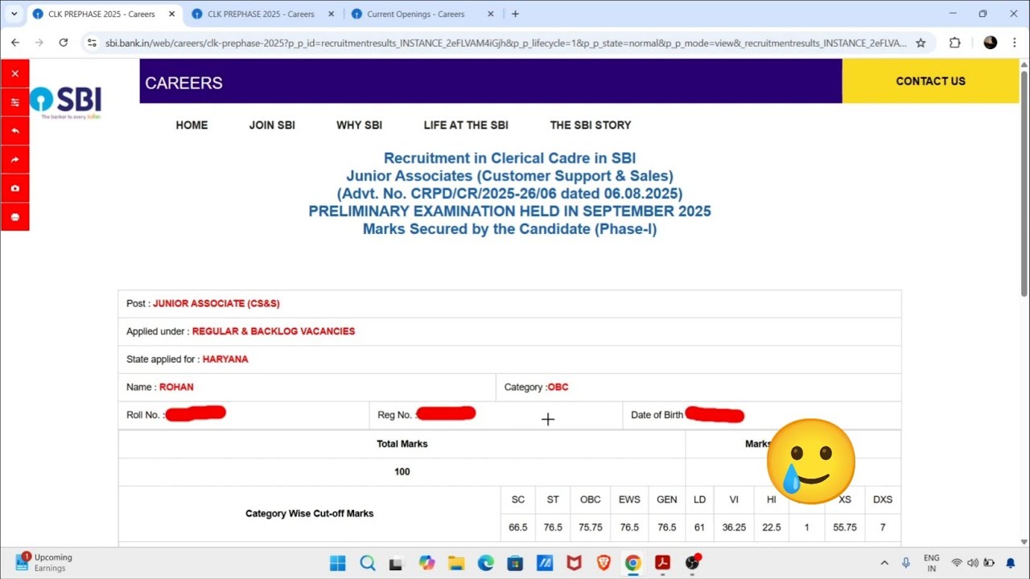Click the LD cut-off value 61
The image size is (1030, 579).
pyautogui.click(x=699, y=528)
